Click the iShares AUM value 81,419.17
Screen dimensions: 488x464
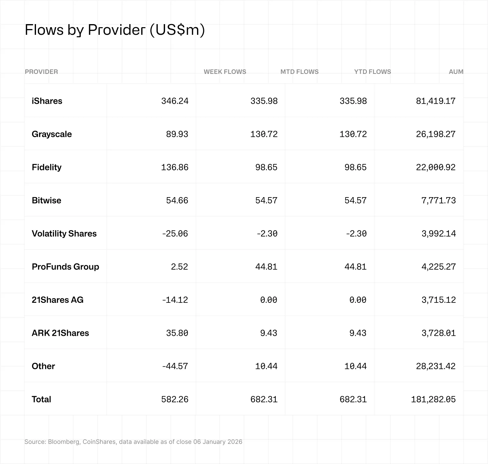coord(436,101)
